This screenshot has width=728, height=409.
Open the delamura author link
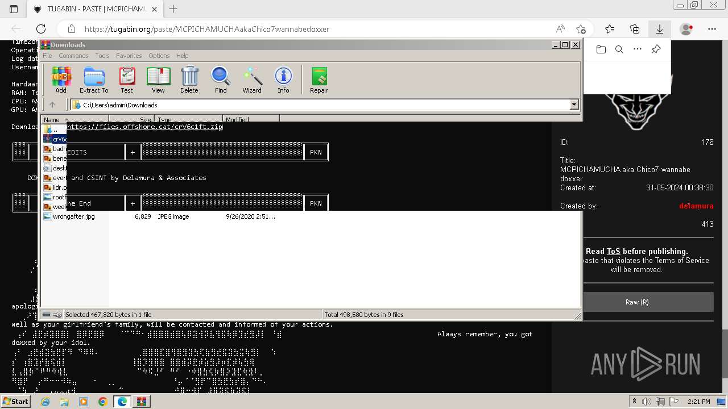tap(696, 206)
